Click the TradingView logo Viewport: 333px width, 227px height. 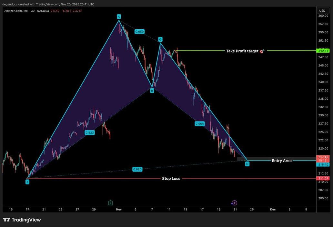(x=22, y=220)
